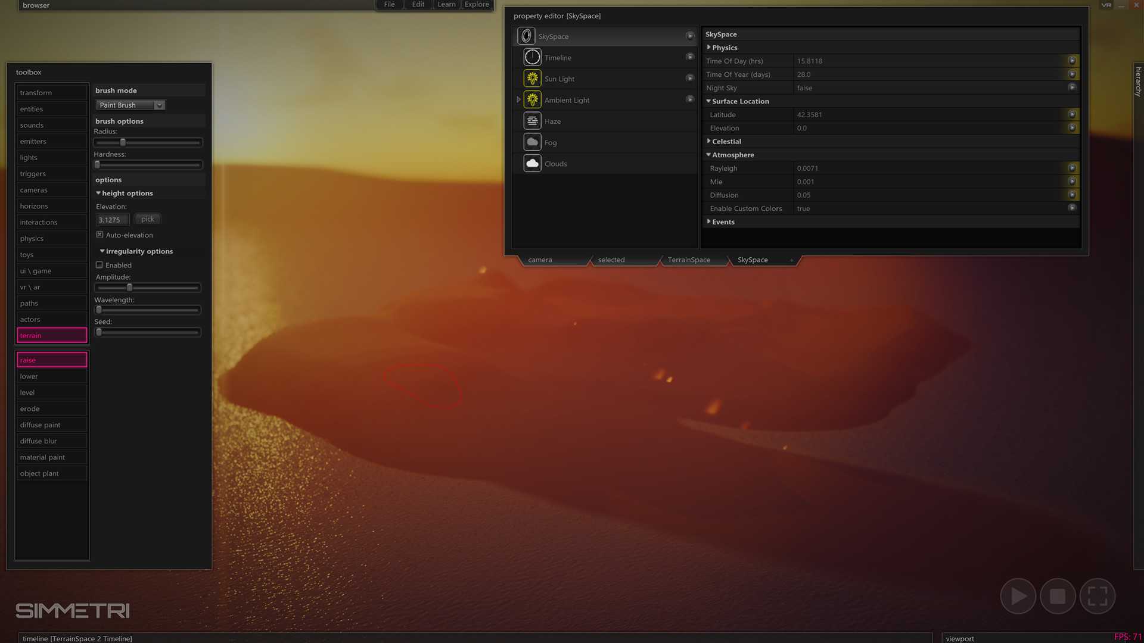
Task: Open the File menu
Action: (x=389, y=5)
